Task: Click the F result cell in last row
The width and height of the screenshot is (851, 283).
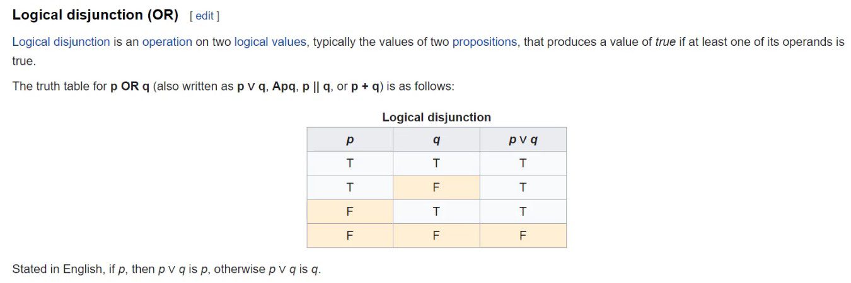Action: [x=523, y=235]
